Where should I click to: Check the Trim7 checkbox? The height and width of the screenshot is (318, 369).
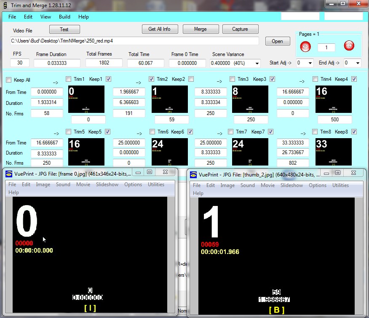tap(231, 131)
